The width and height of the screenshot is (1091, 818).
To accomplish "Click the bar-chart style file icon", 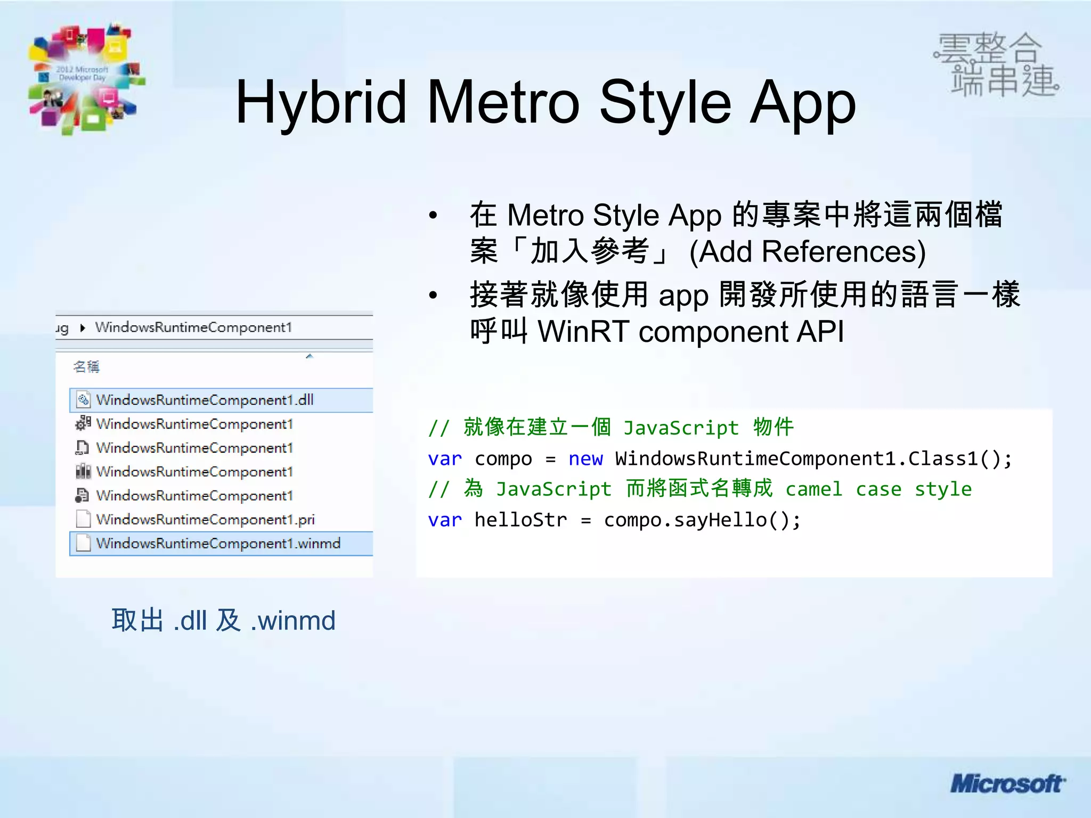I will (83, 471).
